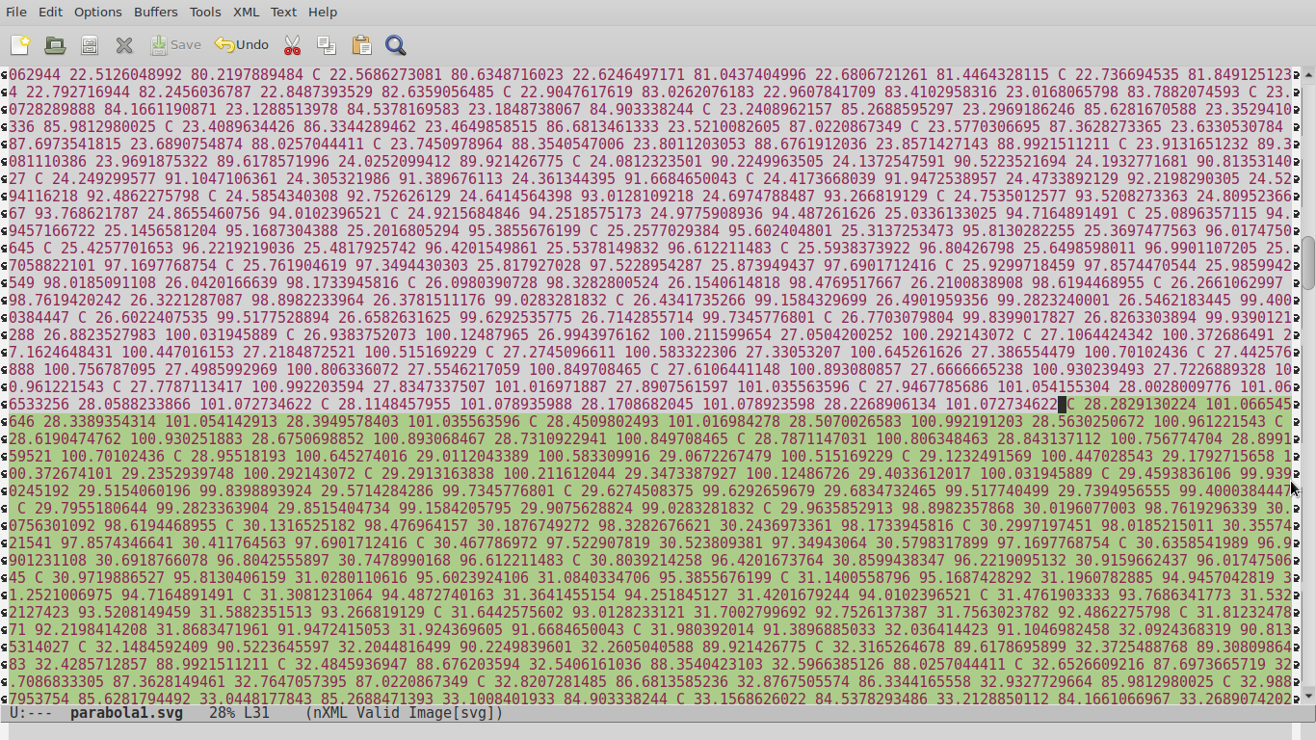Click the 28% position indicator in mode line
This screenshot has width=1316, height=740.
click(x=222, y=713)
